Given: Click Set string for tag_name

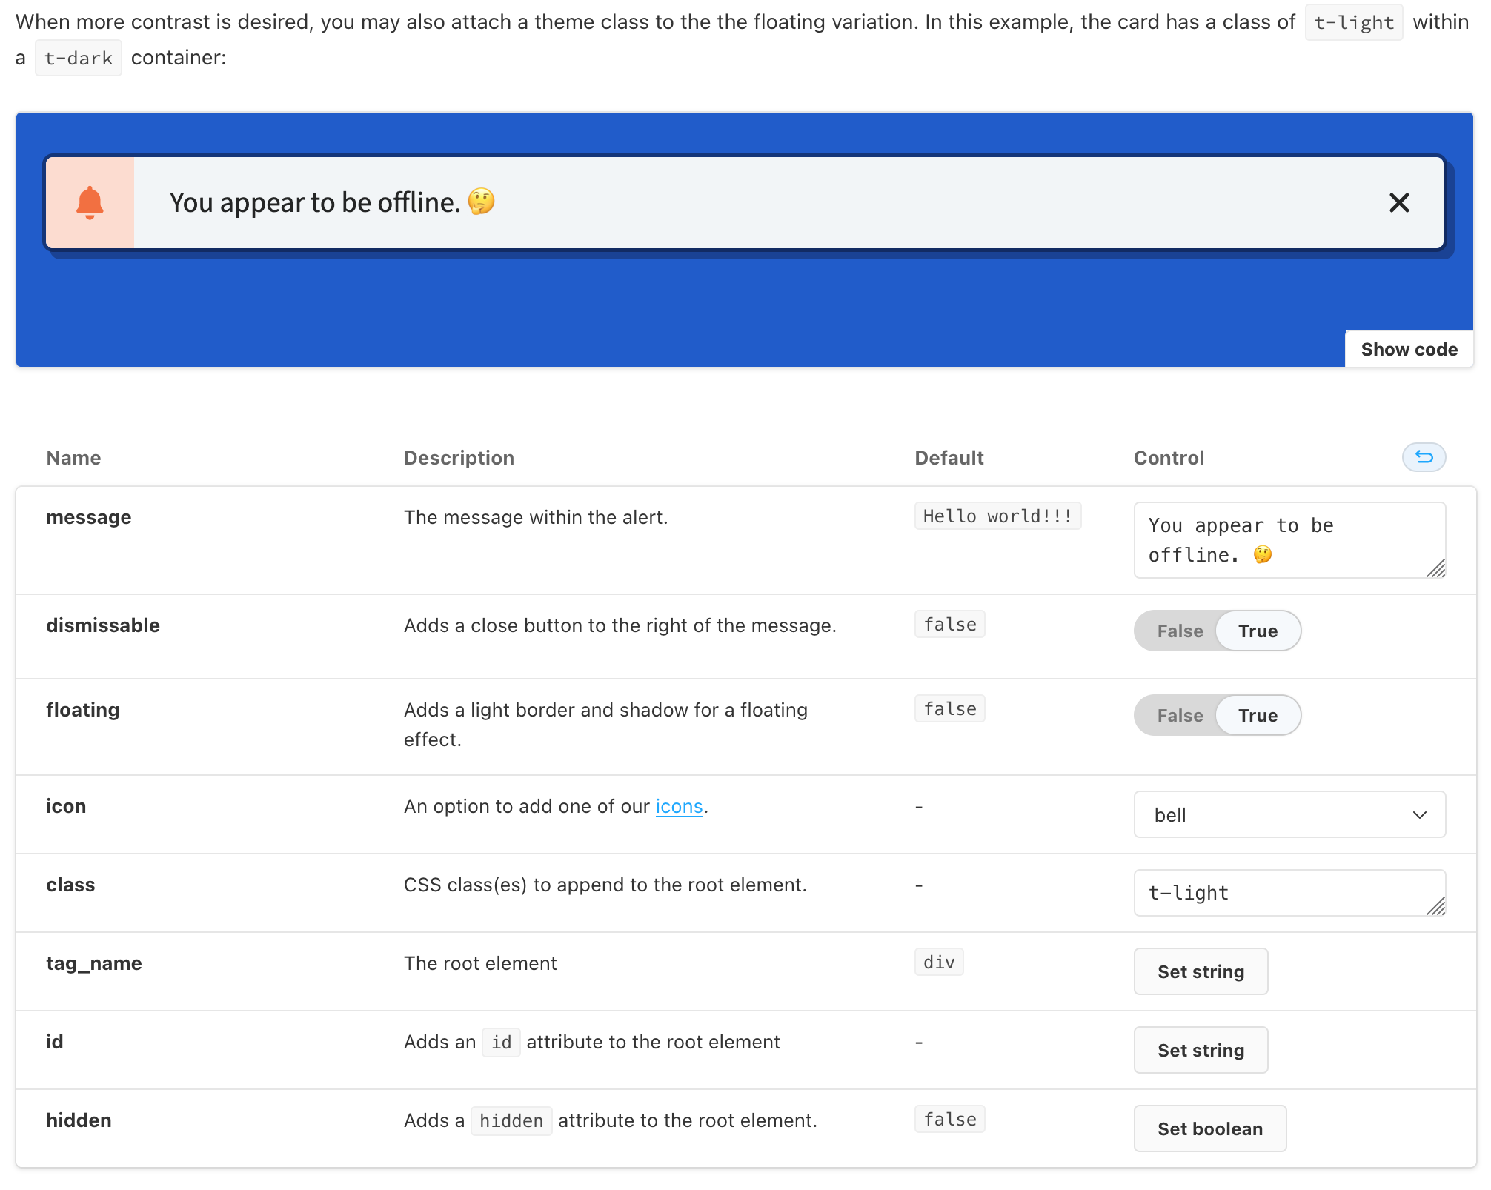Looking at the screenshot, I should pos(1201,971).
